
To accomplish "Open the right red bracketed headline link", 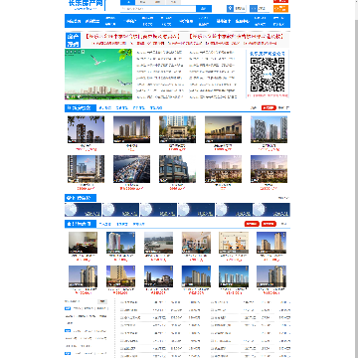I will (237, 36).
